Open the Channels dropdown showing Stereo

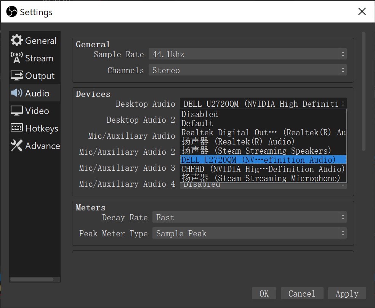tap(248, 70)
